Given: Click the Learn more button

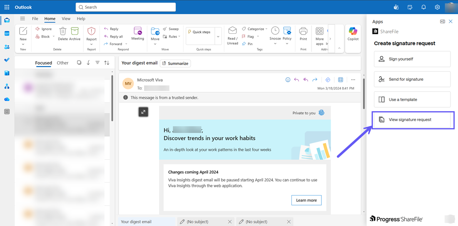Looking at the screenshot, I should [x=306, y=200].
